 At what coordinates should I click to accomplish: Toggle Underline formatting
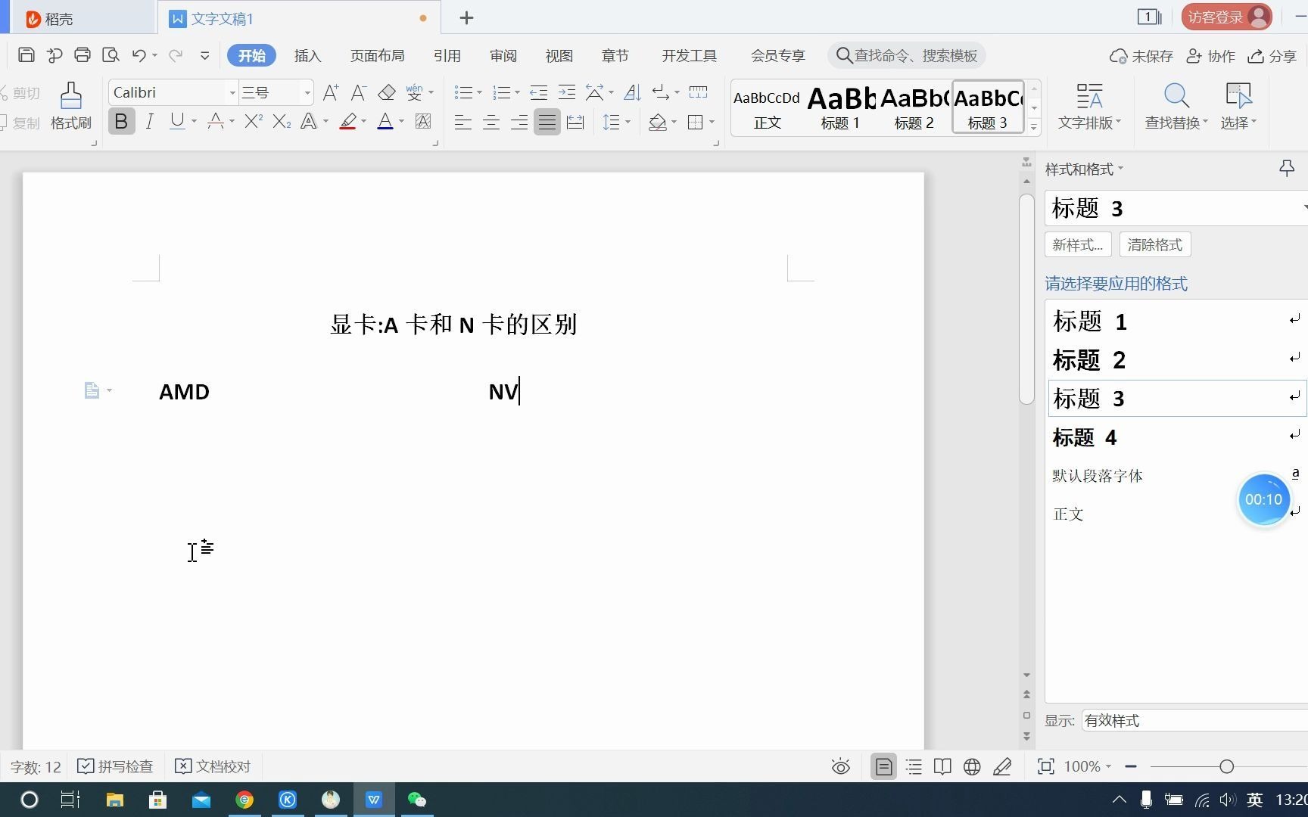point(177,121)
